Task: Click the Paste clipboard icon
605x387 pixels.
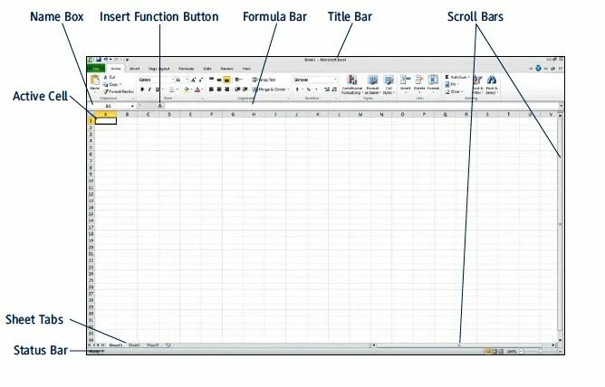Action: [94, 80]
